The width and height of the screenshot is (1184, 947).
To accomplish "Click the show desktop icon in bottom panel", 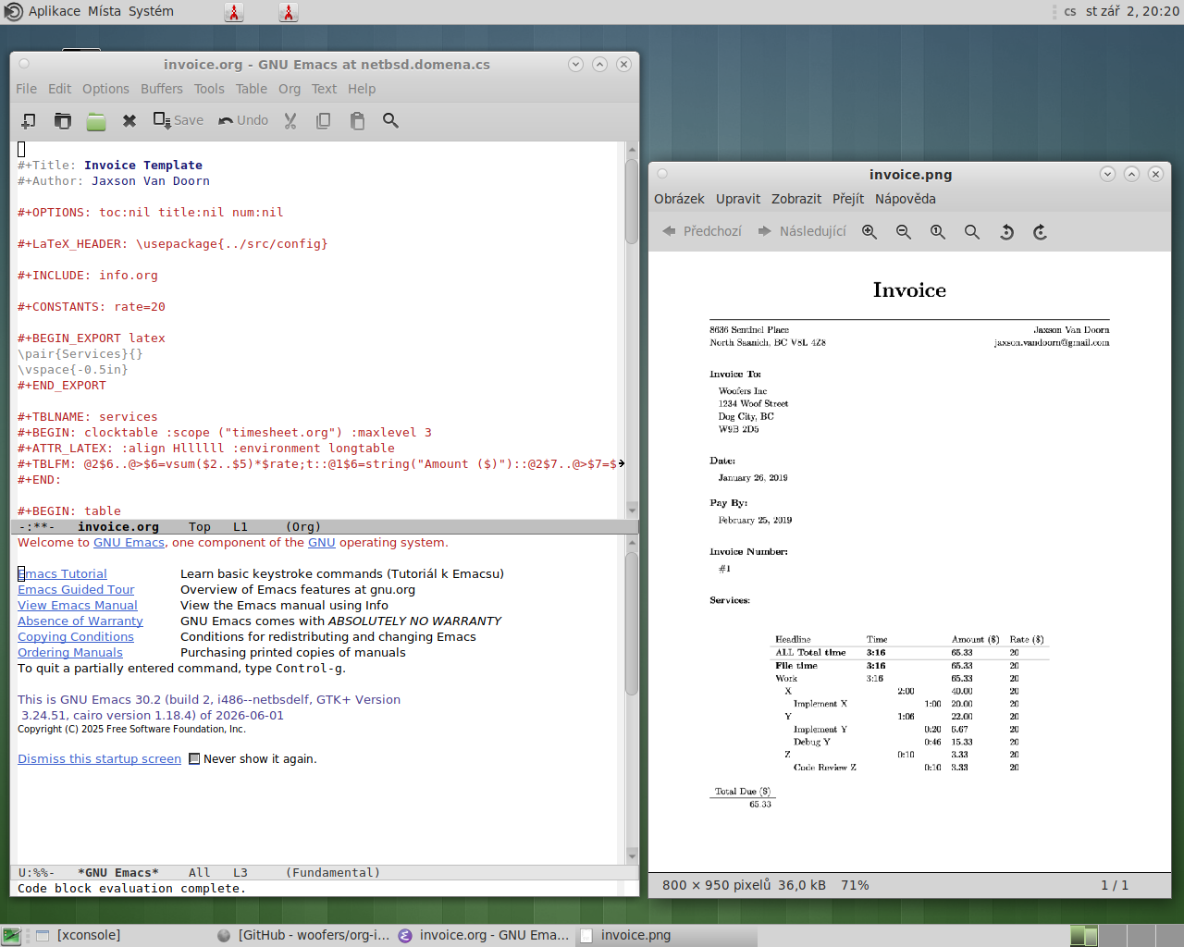I will 11,936.
